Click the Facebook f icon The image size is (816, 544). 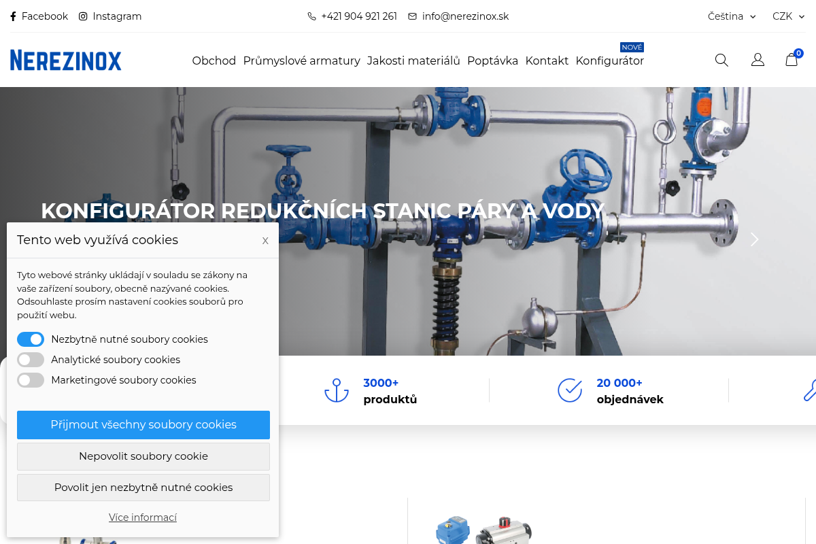point(13,16)
